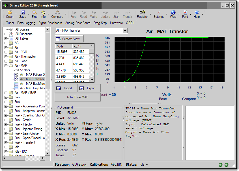Open the Open button dropdown arrow

[16, 14]
